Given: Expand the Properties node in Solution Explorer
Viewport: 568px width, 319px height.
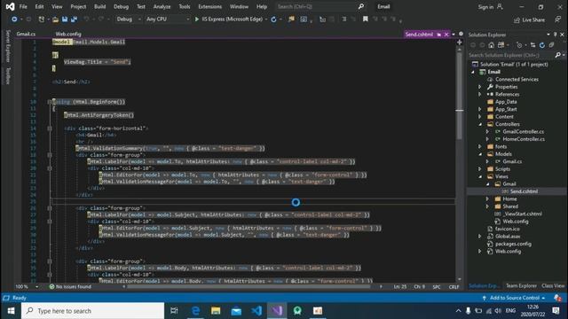Looking at the screenshot, I should coord(479,87).
